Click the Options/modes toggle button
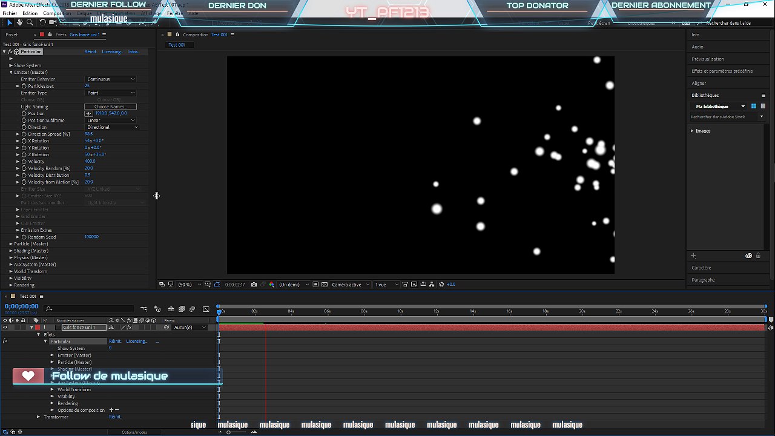The height and width of the screenshot is (436, 775). (134, 432)
